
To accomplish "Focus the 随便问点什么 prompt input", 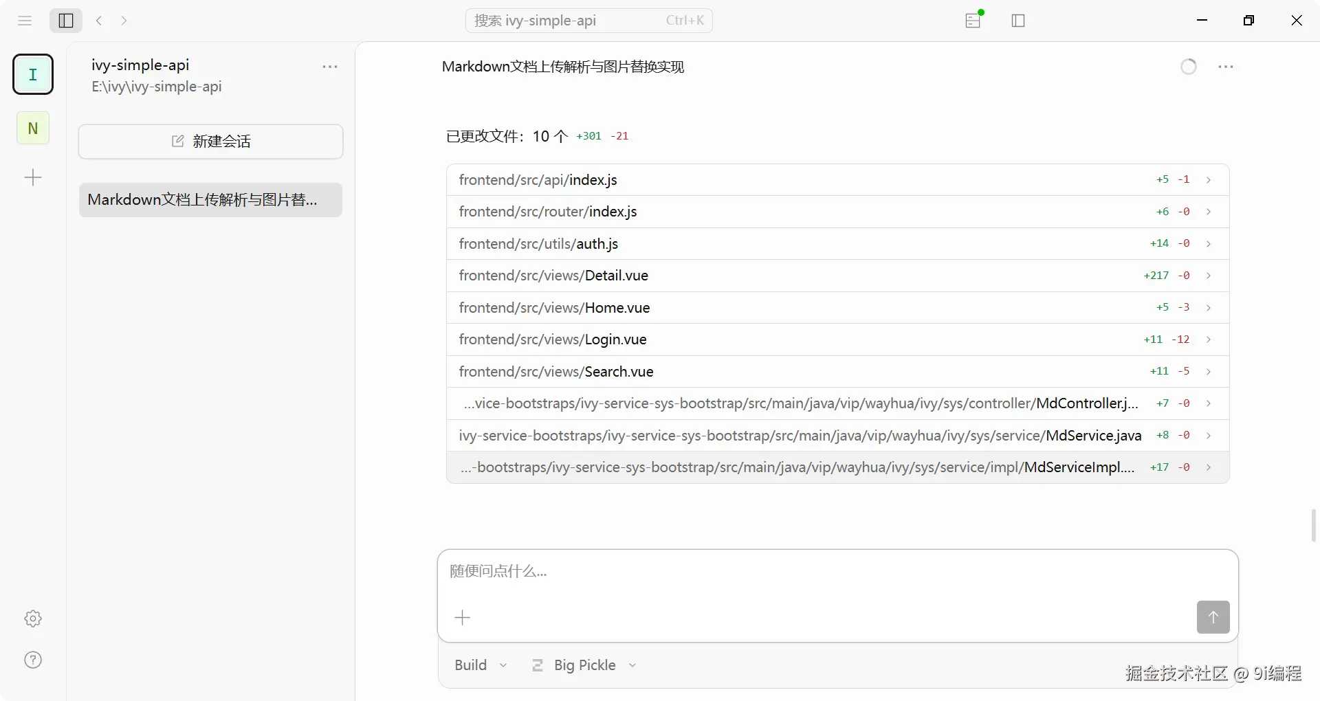I will click(x=837, y=572).
